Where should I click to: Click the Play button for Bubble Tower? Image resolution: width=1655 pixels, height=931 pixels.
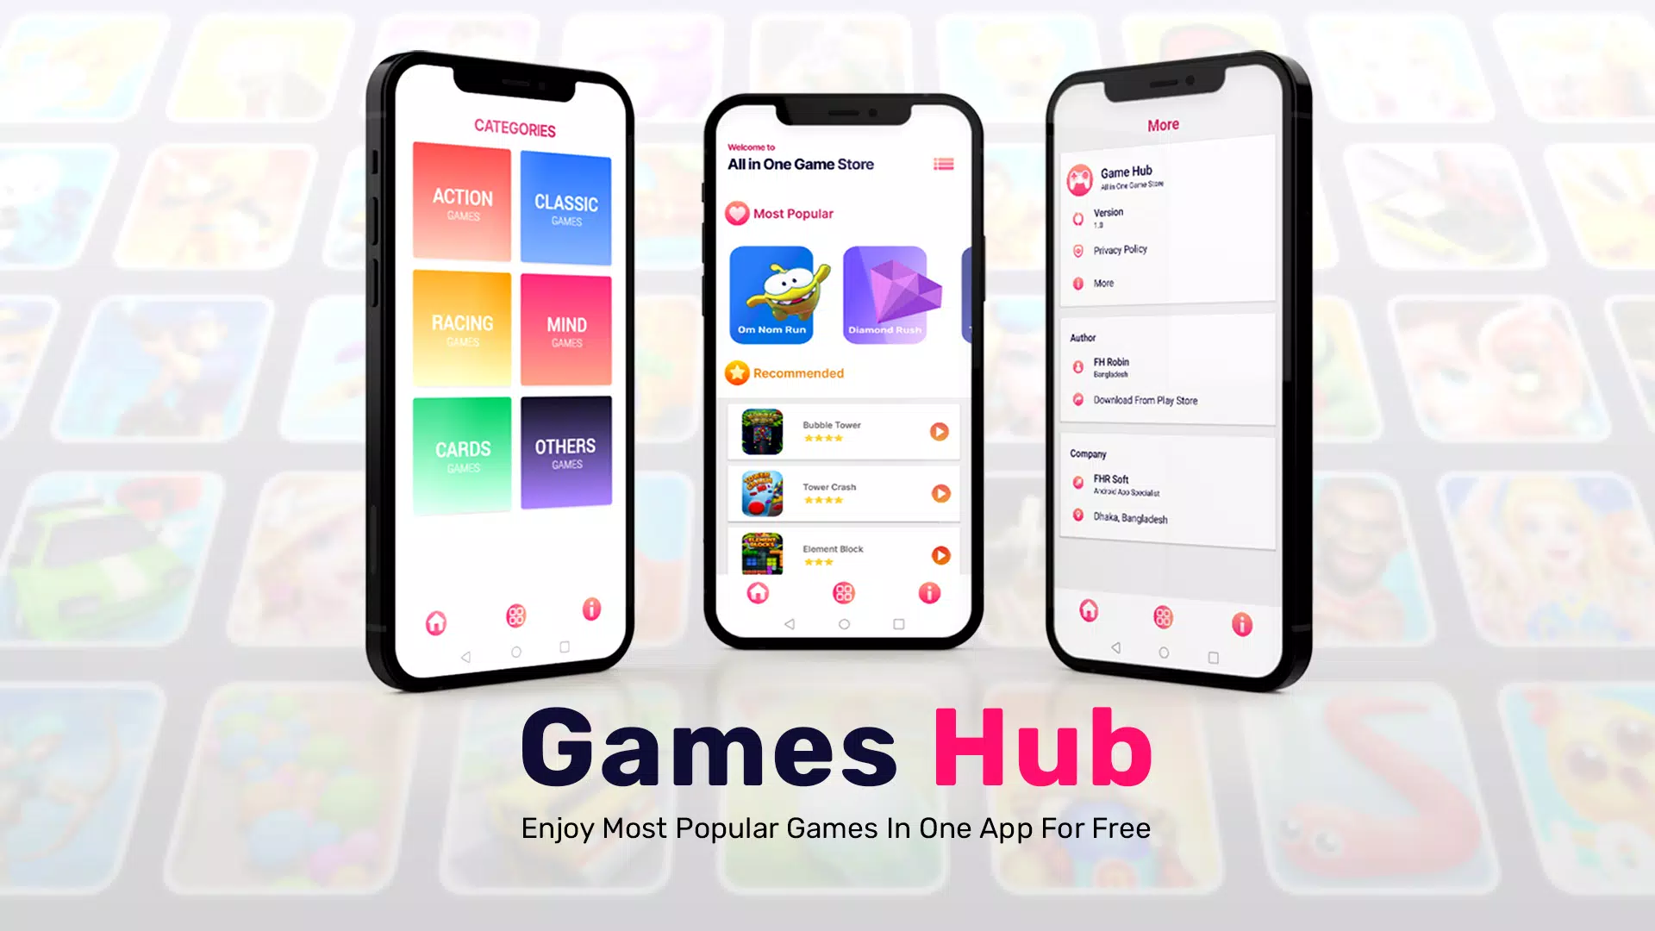pos(939,431)
